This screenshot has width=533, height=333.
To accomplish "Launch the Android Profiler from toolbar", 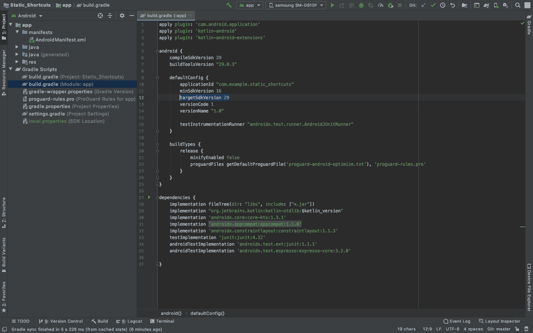I will 381,5.
